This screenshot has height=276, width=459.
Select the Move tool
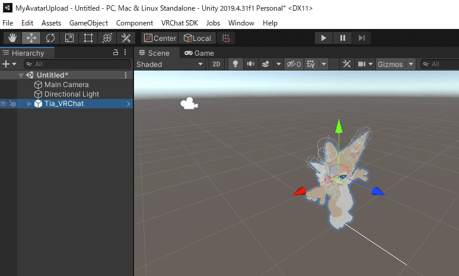[31, 38]
